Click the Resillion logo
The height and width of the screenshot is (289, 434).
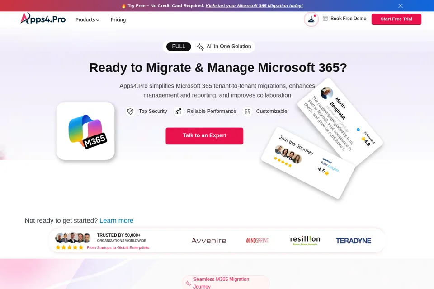pyautogui.click(x=305, y=240)
